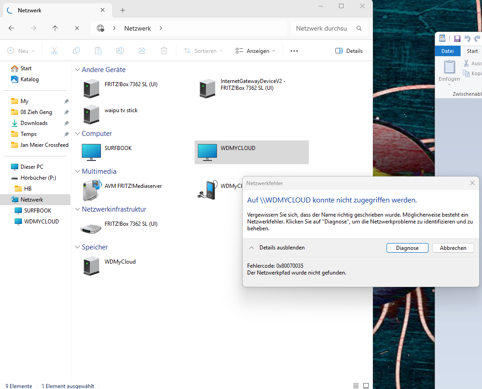This screenshot has height=389, width=482.
Task: Open the pinned My folder
Action: point(20,101)
